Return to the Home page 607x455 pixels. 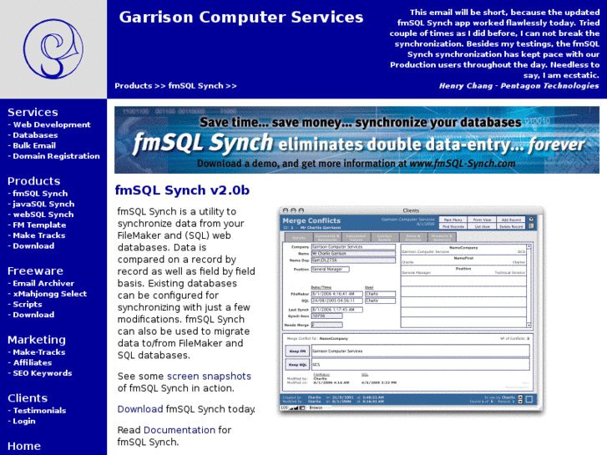click(24, 447)
